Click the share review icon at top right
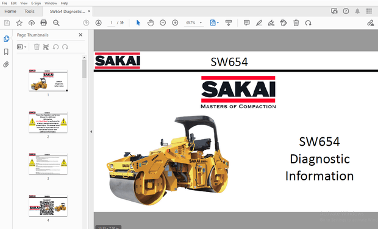Image resolution: width=378 pixels, height=229 pixels. point(334,11)
